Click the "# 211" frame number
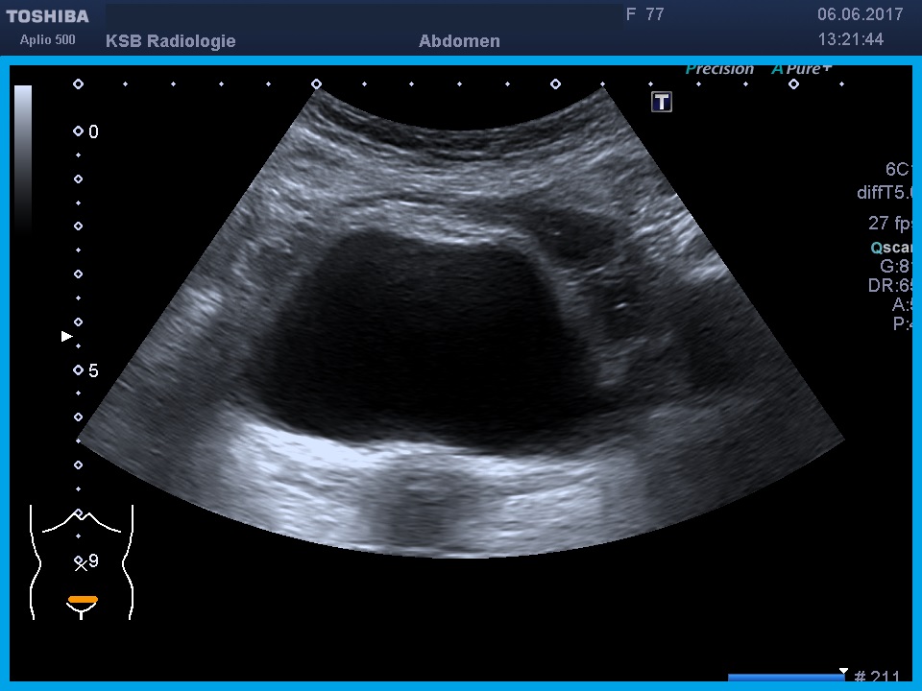 click(876, 677)
